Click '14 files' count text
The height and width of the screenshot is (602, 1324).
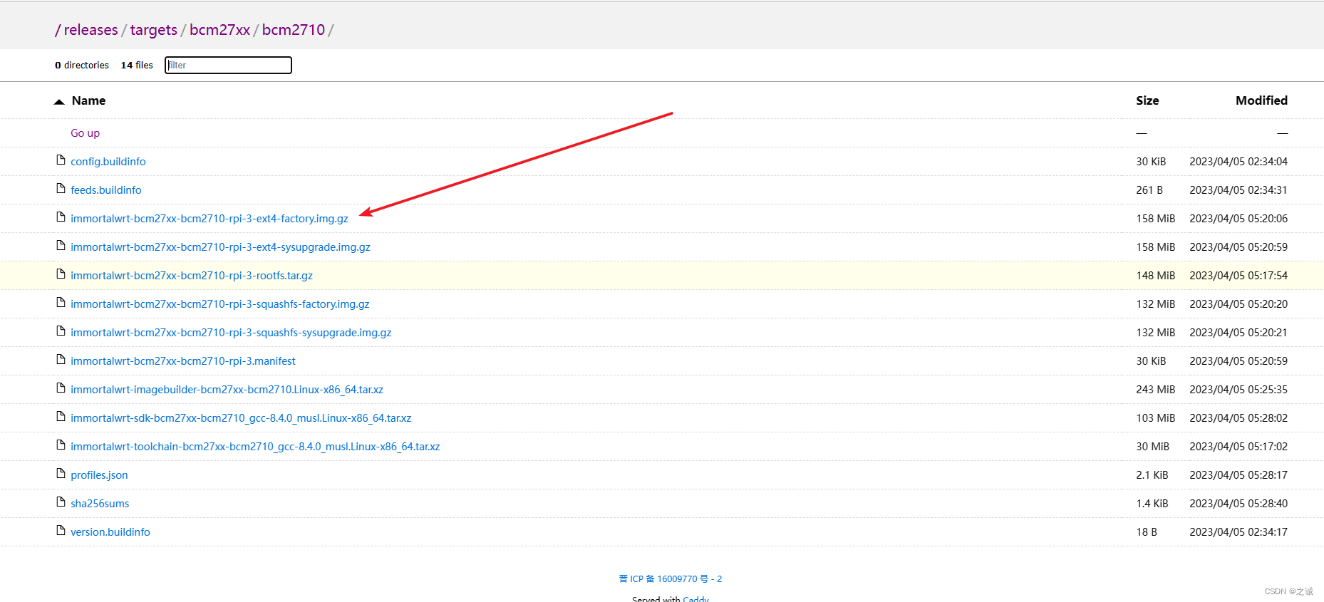pyautogui.click(x=136, y=65)
